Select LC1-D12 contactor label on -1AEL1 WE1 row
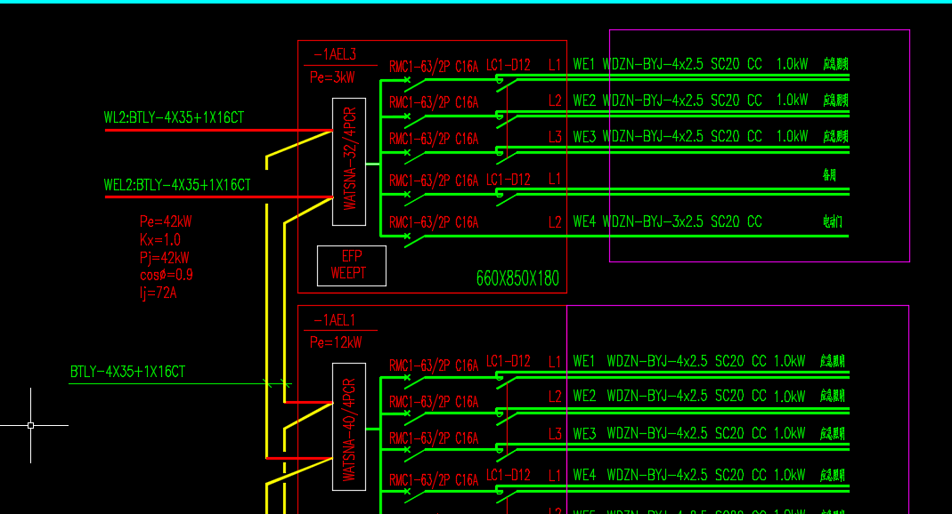This screenshot has width=952, height=514. (x=509, y=362)
